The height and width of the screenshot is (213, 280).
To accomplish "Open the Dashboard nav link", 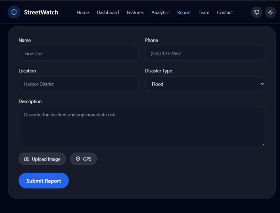I will pyautogui.click(x=108, y=13).
